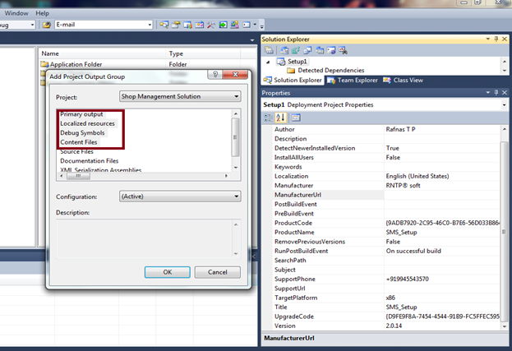Switch to Class View tab
This screenshot has height=351, width=512.
pos(404,80)
